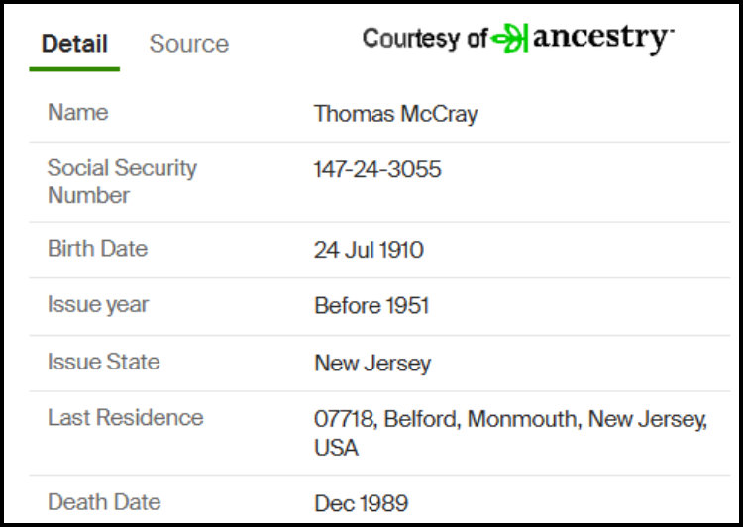
Task: Click the 'Courtesy of' text
Action: tap(425, 38)
